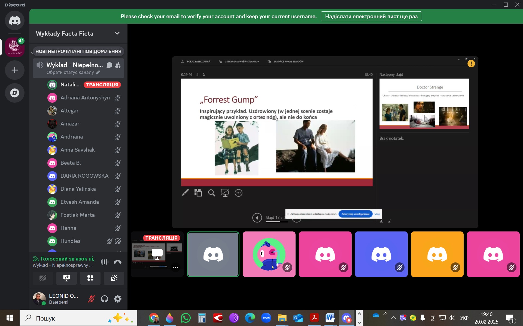
Task: Click the new unread messages bar (НОВІ НЕПРОЧИТАНІ ПОВІДОМЛЕННЯ)
Action: (x=78, y=51)
